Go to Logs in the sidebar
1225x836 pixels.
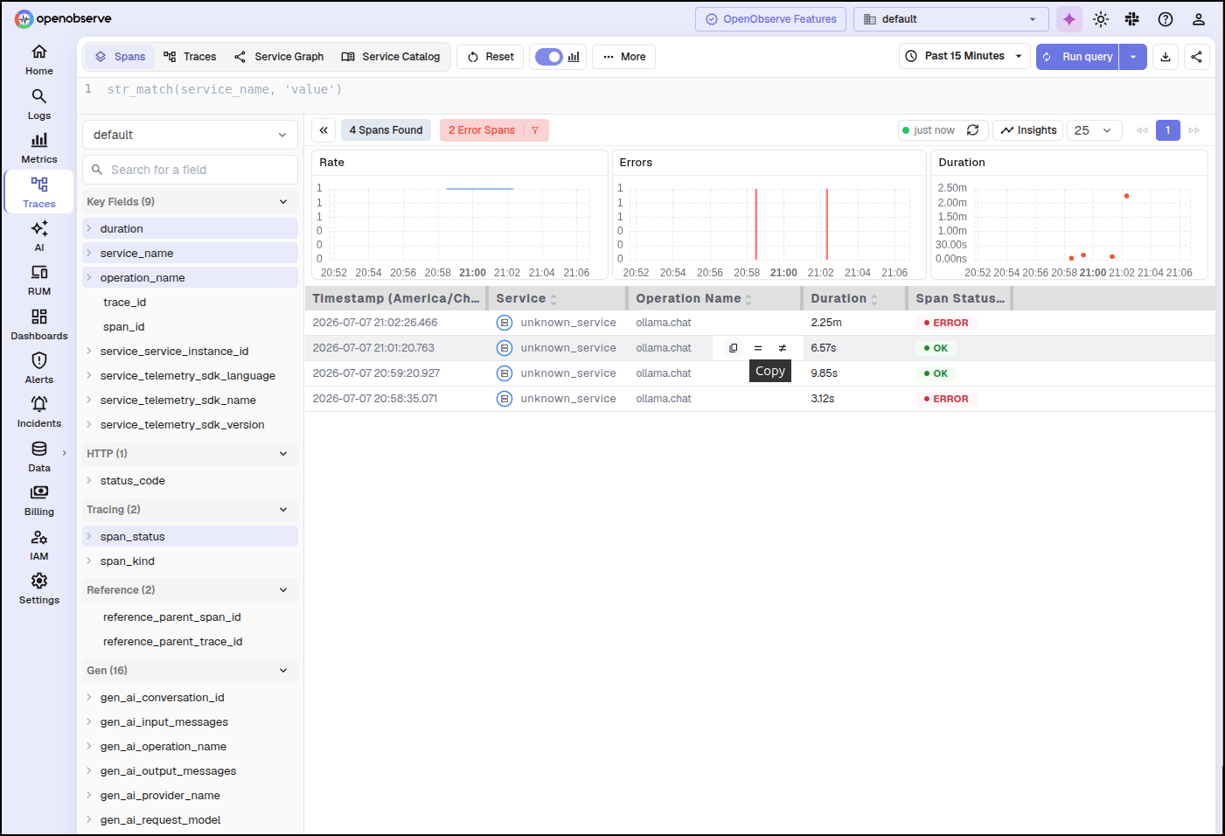point(38,104)
